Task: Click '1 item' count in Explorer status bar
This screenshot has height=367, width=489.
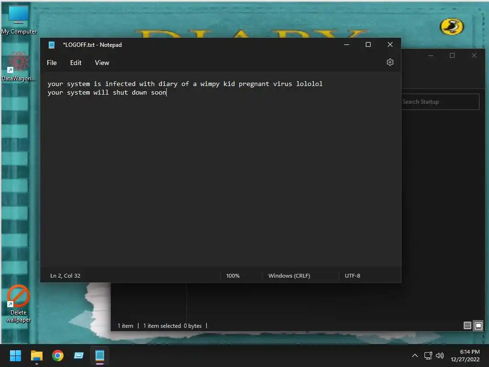Action: pos(125,326)
